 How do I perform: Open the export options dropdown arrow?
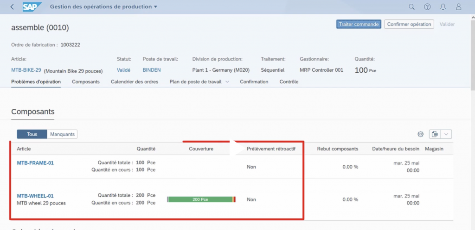[x=446, y=134]
